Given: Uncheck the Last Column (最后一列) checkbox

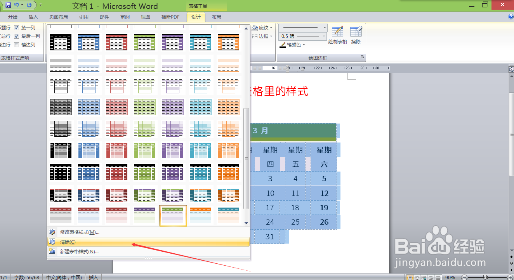Looking at the screenshot, I should 16,36.
